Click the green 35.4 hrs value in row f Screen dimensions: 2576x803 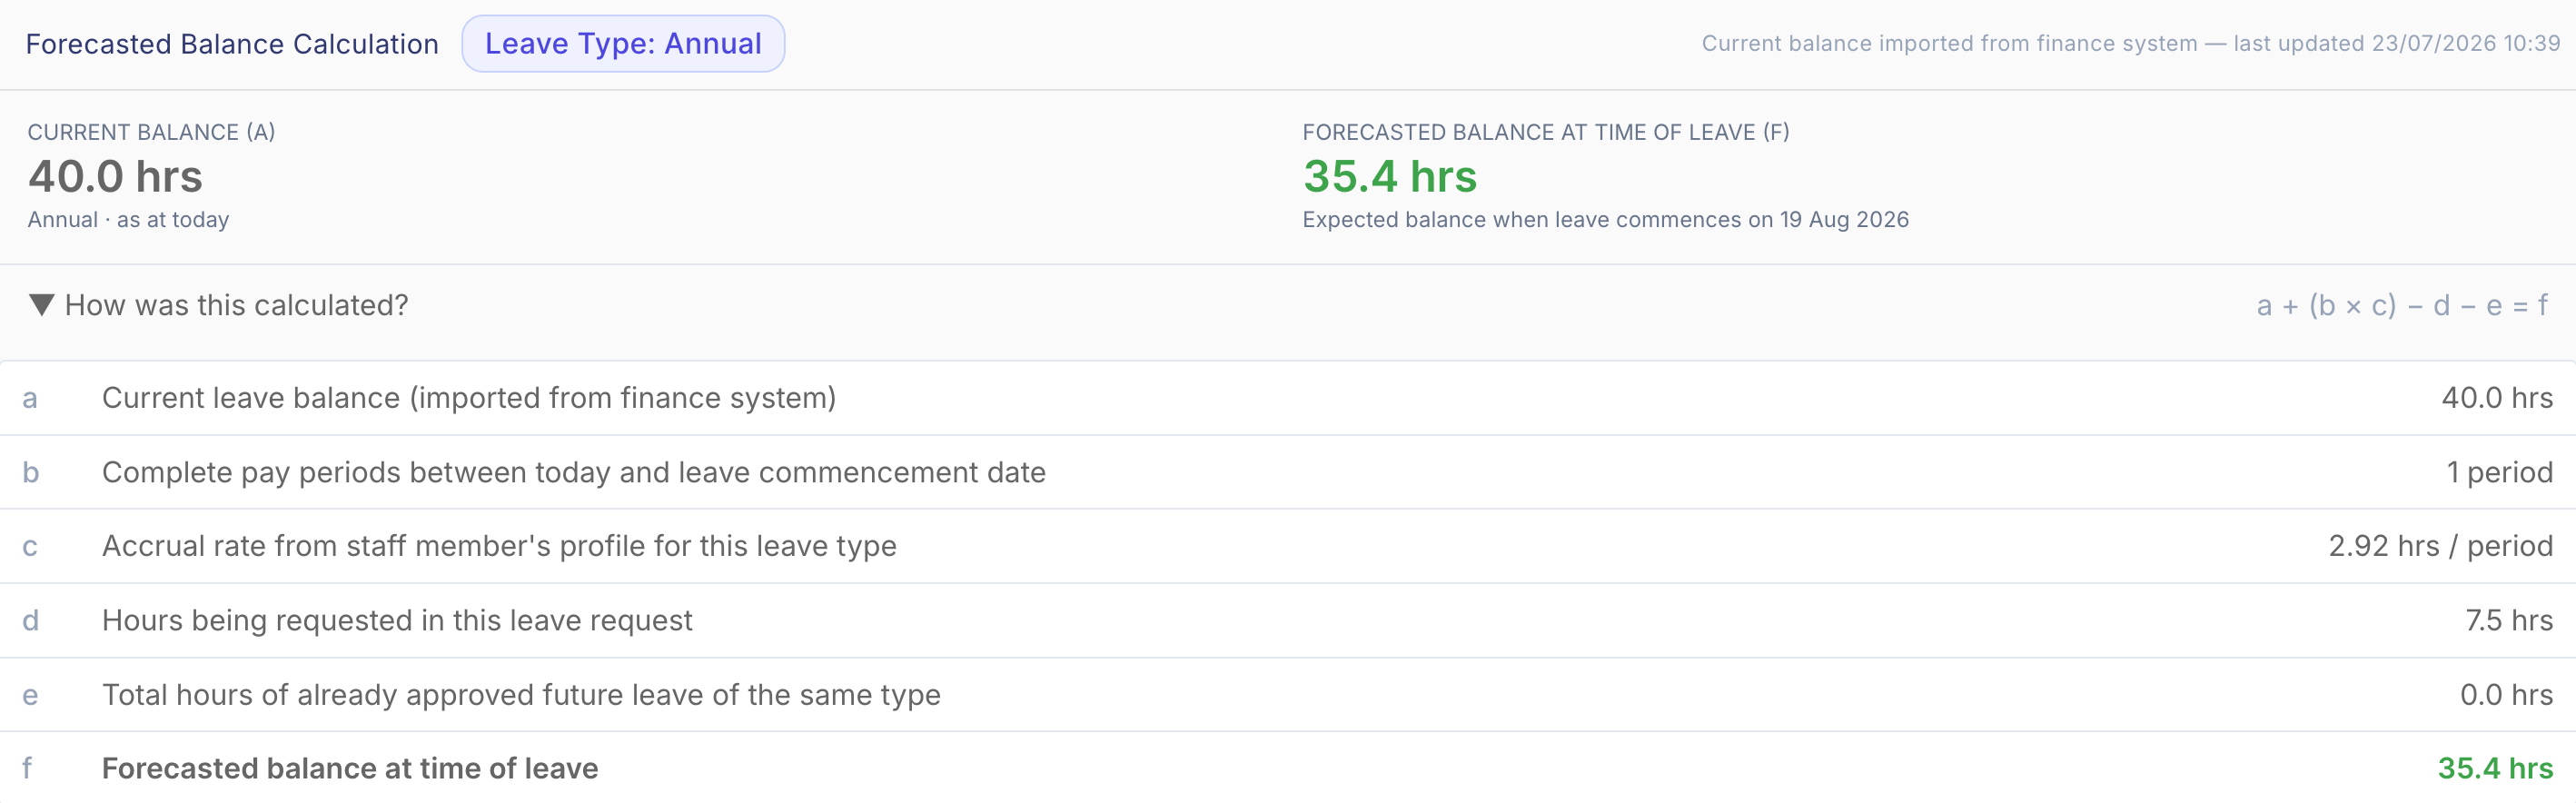coord(2495,768)
